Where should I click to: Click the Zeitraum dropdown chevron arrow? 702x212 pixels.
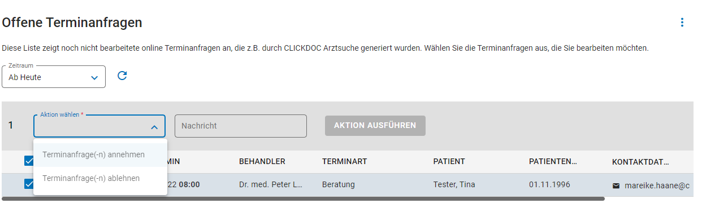click(x=94, y=78)
